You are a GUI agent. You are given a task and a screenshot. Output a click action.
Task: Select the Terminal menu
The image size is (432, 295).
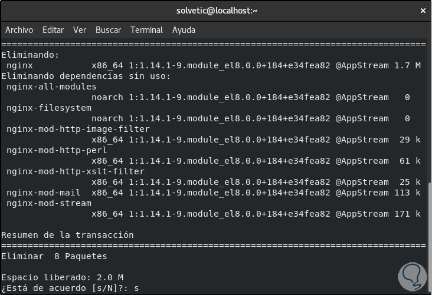(146, 30)
